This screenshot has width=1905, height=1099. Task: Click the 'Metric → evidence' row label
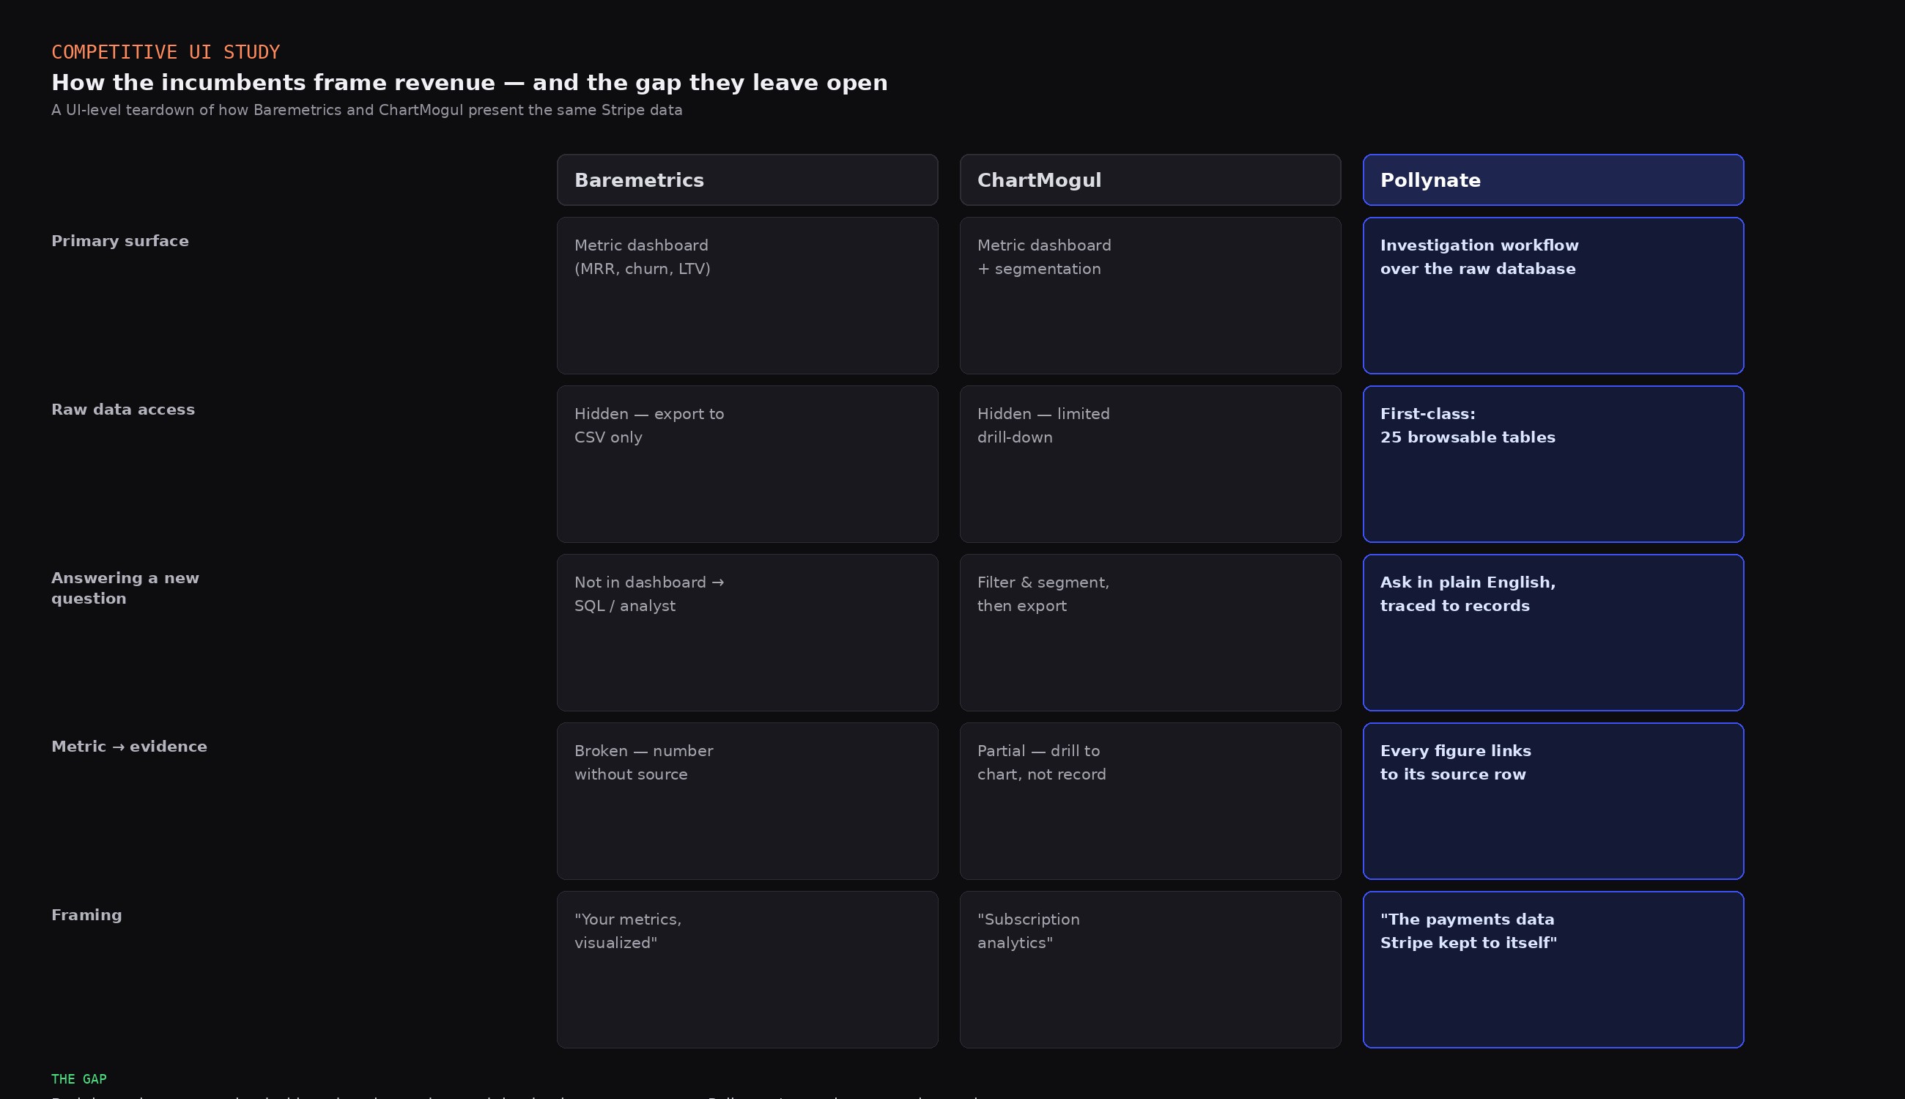click(129, 747)
